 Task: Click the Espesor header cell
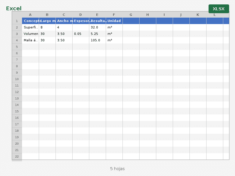pos(81,21)
